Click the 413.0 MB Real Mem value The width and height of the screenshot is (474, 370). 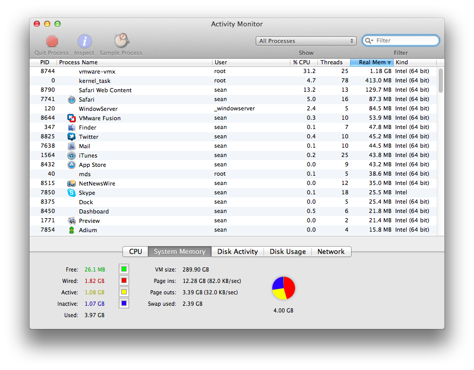click(x=378, y=81)
